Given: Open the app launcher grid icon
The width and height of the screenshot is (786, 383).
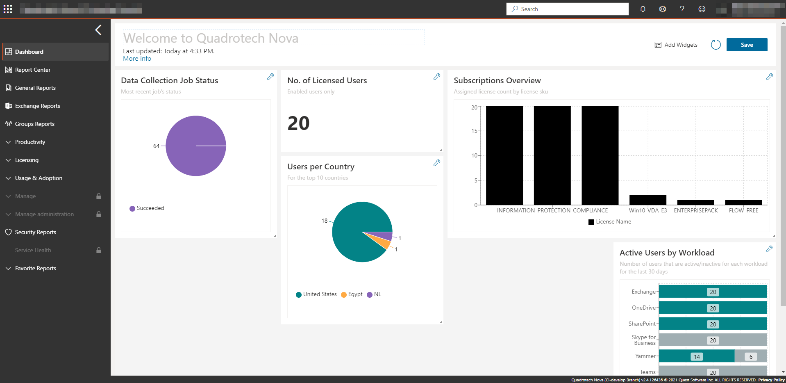Looking at the screenshot, I should 8,9.
